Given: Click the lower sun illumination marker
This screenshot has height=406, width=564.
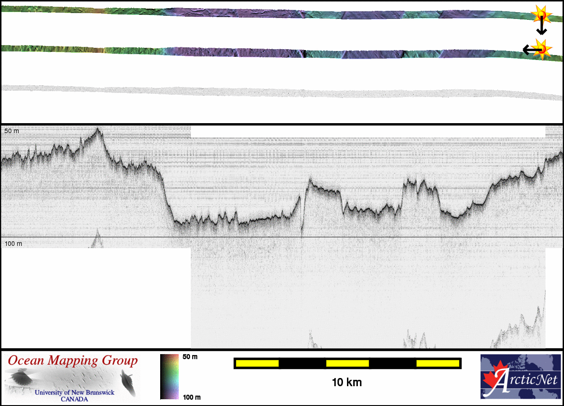Looking at the screenshot, I should [x=541, y=47].
